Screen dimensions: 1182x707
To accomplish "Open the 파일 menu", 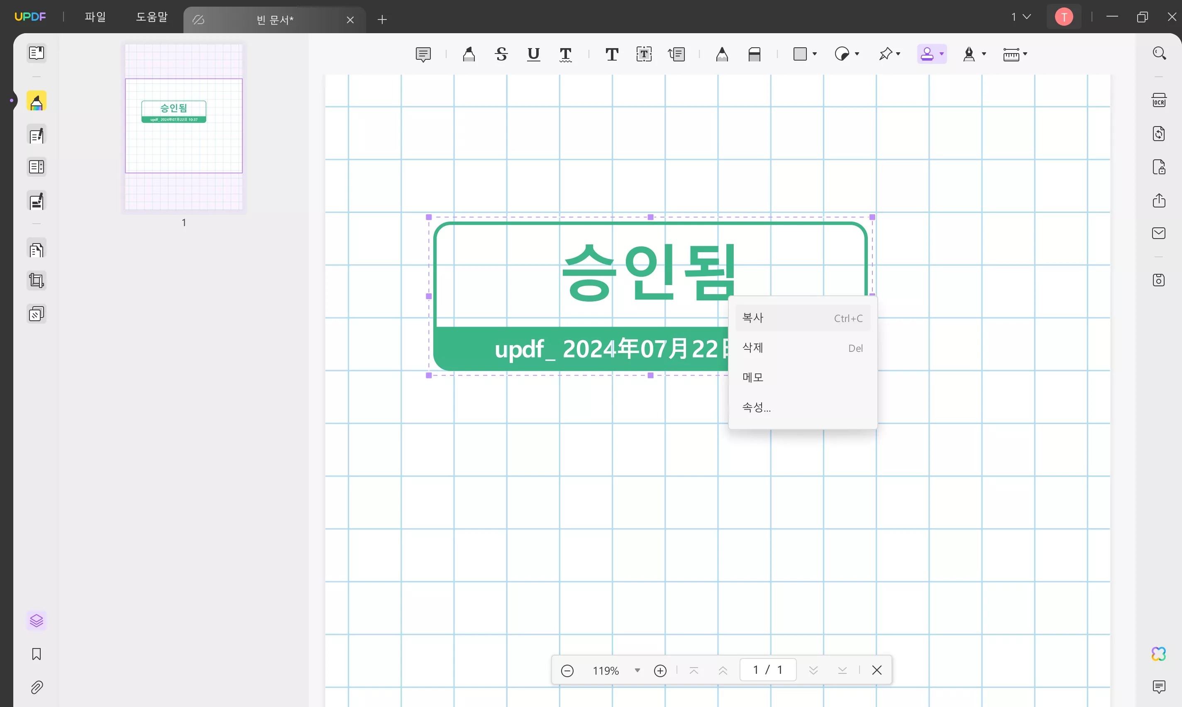I will click(x=95, y=17).
